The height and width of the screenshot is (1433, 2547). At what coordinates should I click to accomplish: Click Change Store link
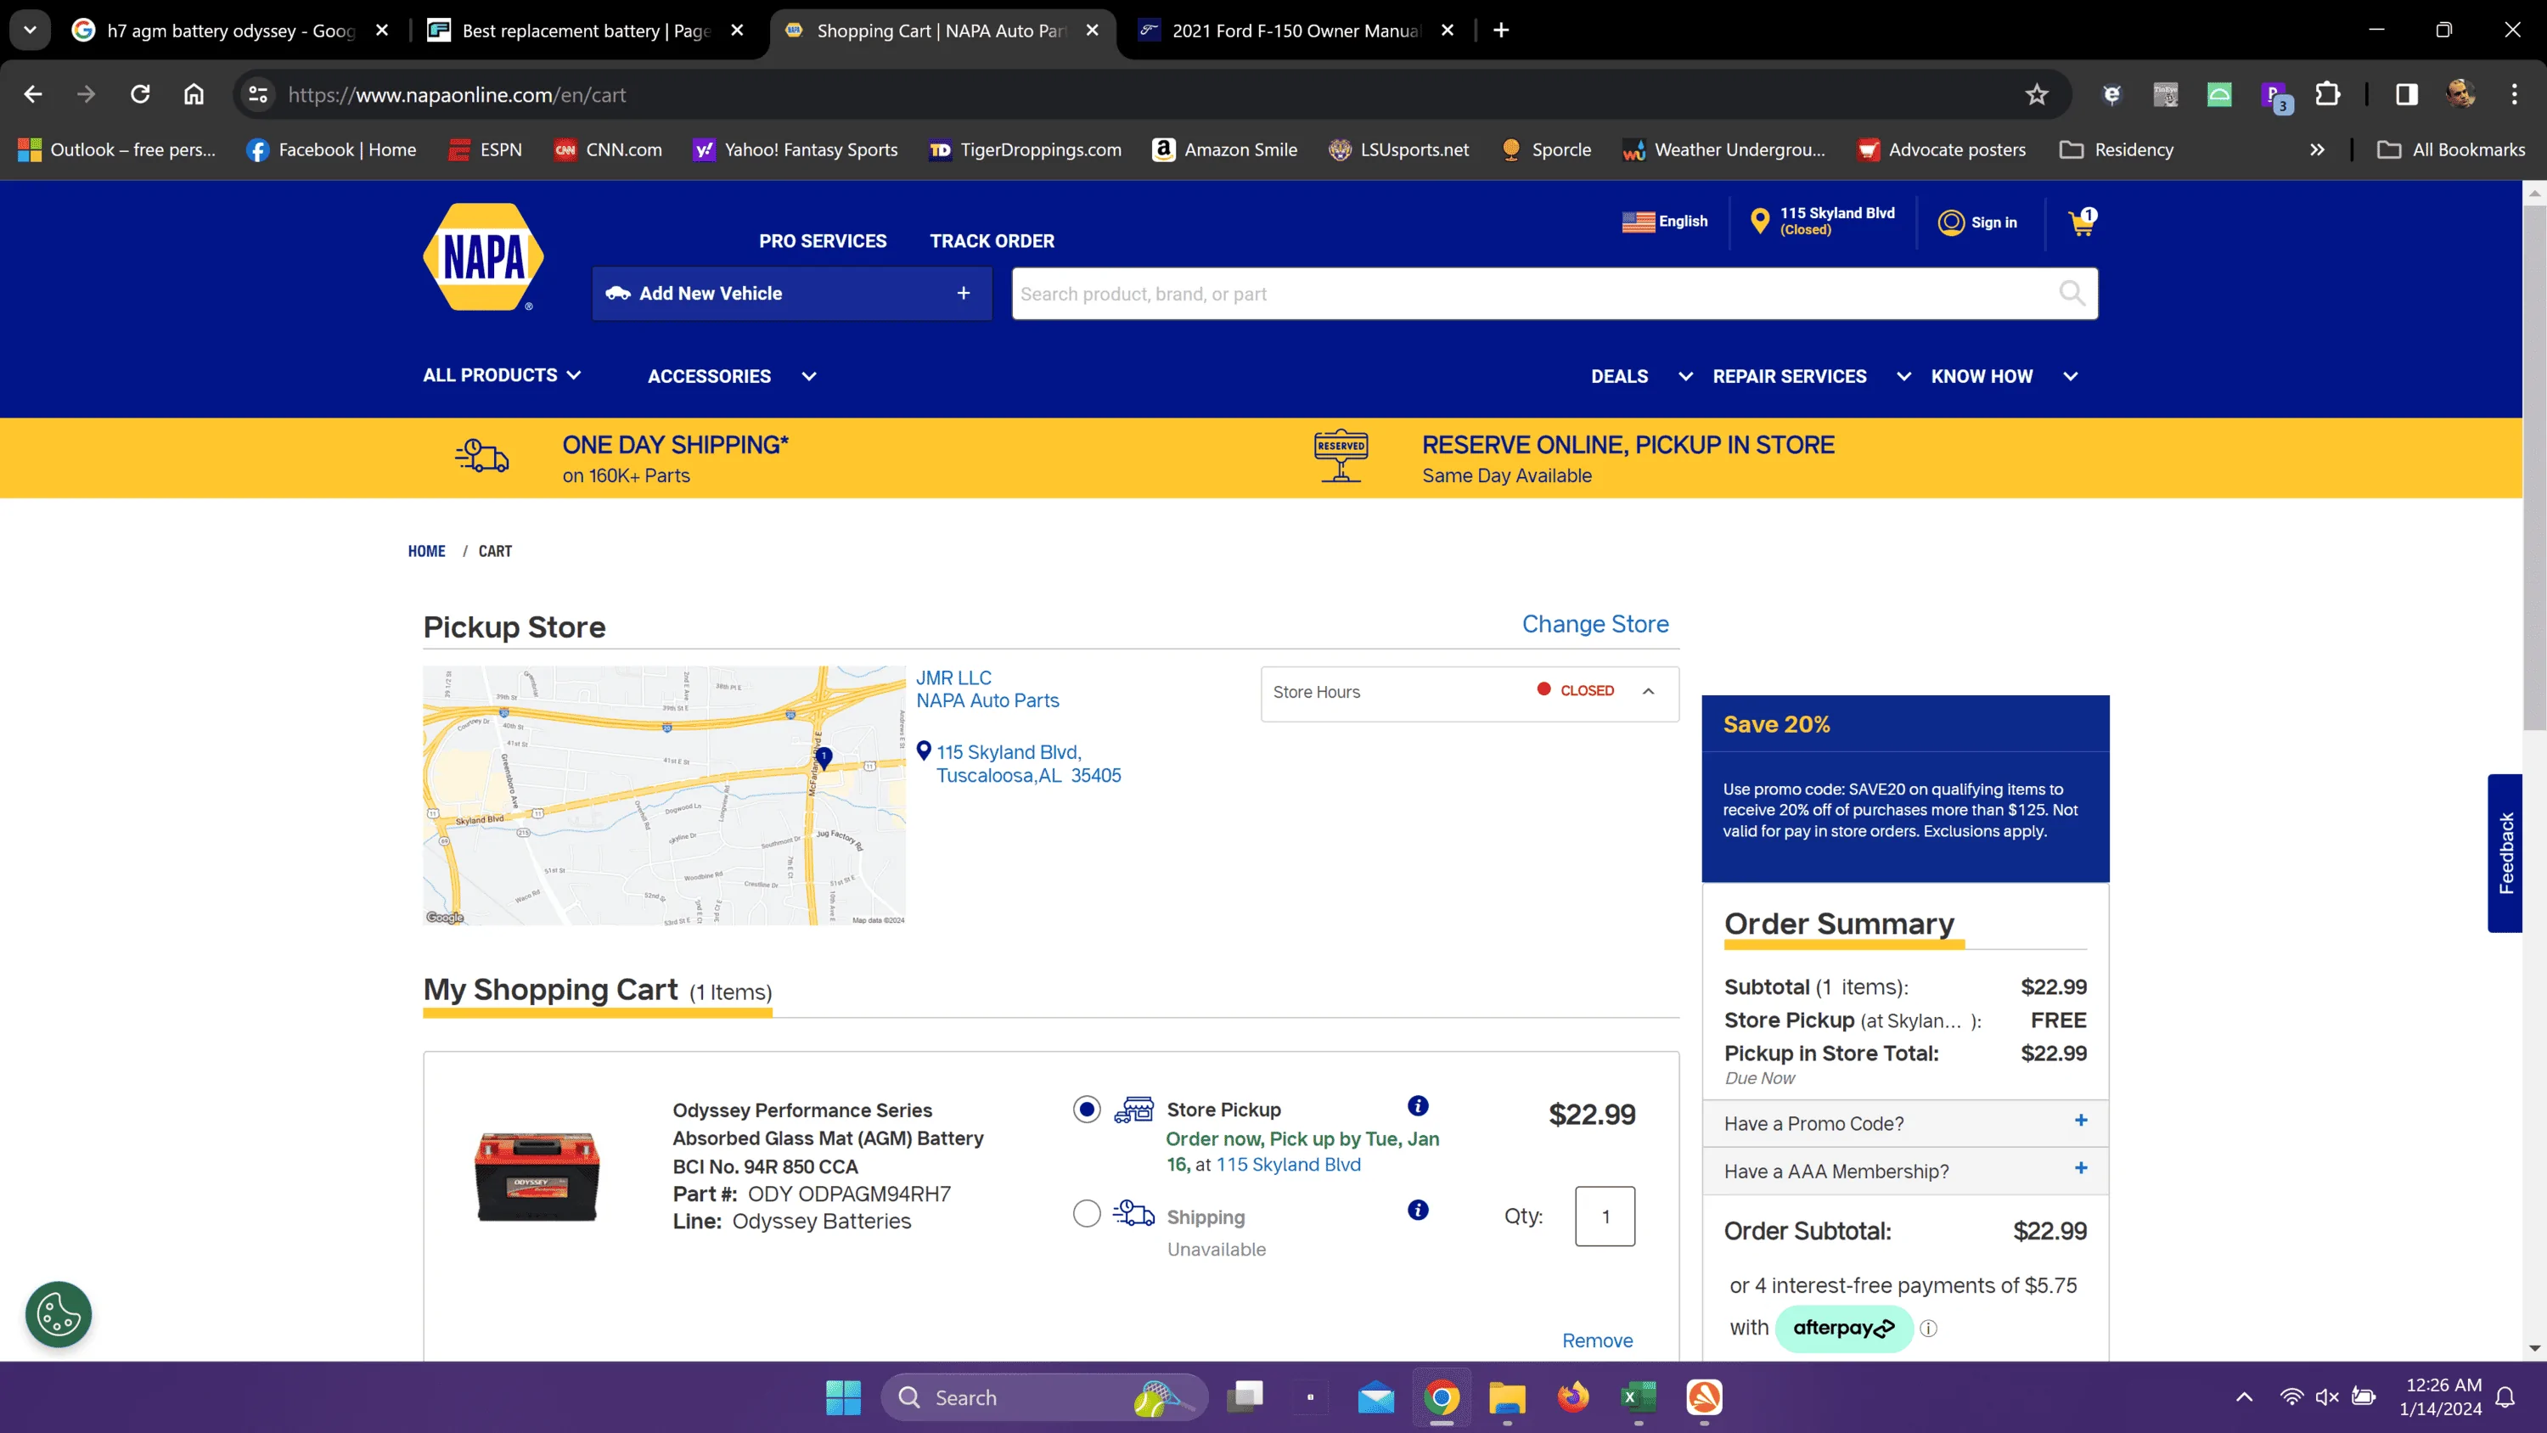tap(1594, 624)
